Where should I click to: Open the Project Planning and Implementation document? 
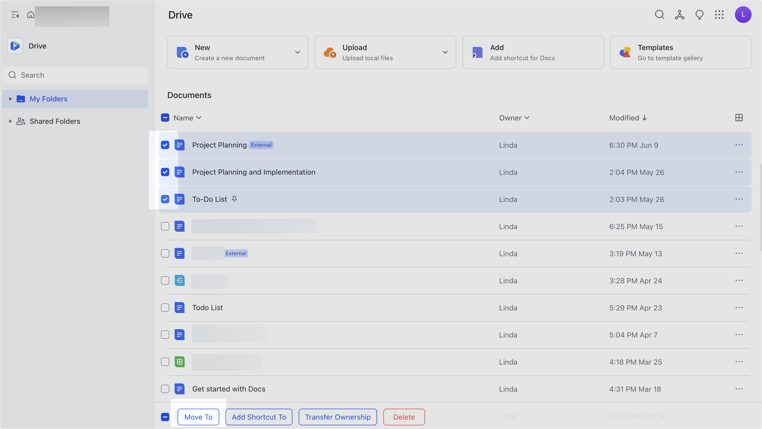tap(254, 172)
